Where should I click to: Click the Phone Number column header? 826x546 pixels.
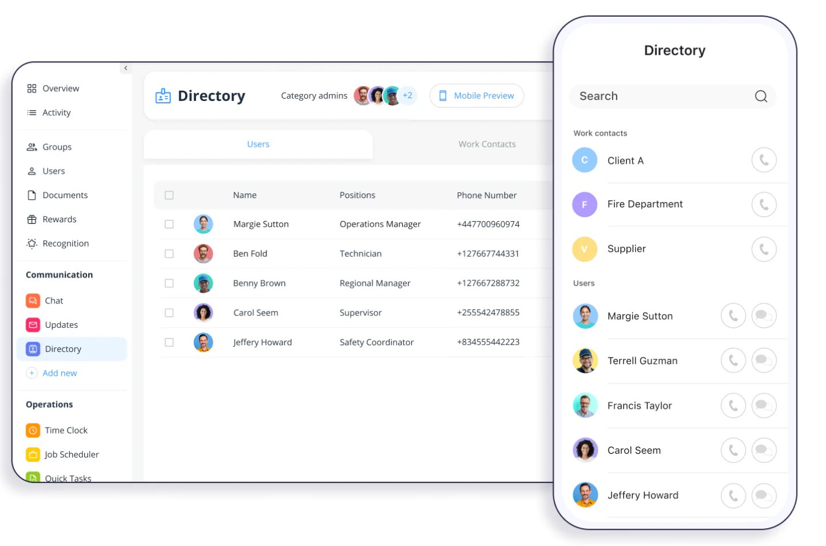[486, 196]
